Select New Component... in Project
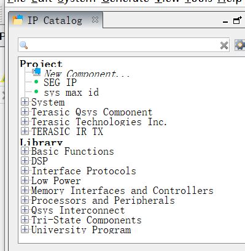Viewport: 245px width, 251px height. point(87,73)
